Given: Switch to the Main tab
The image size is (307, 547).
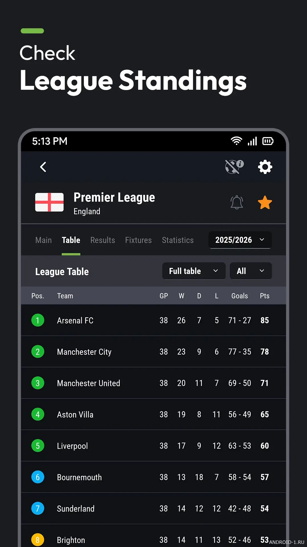Looking at the screenshot, I should (x=43, y=240).
